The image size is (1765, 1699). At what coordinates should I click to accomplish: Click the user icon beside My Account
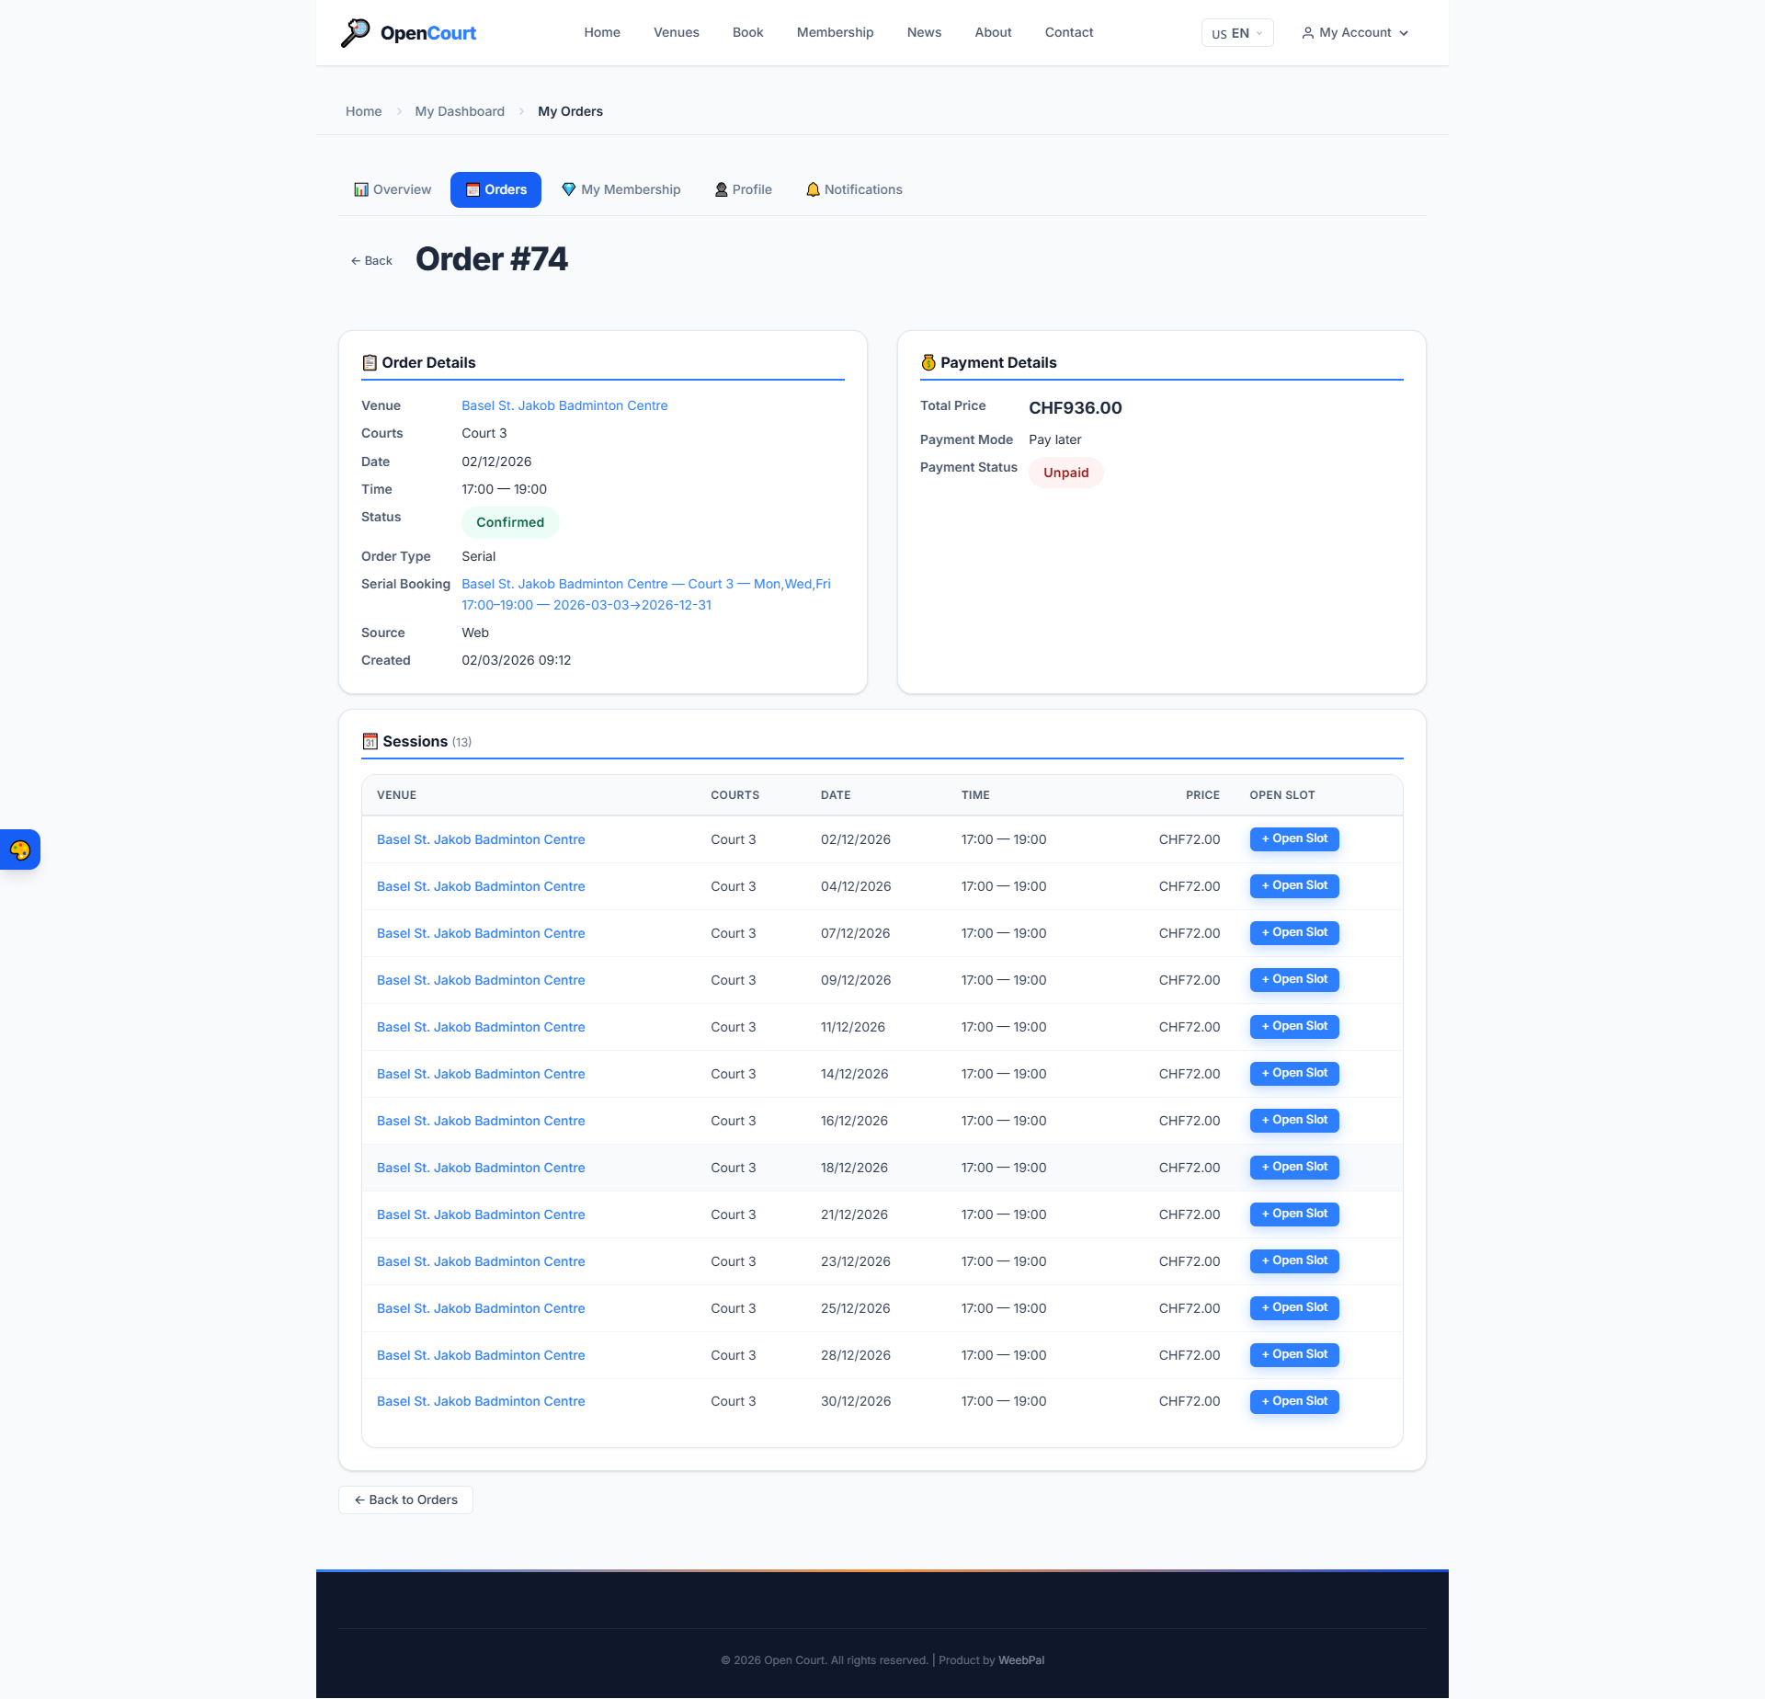point(1307,33)
